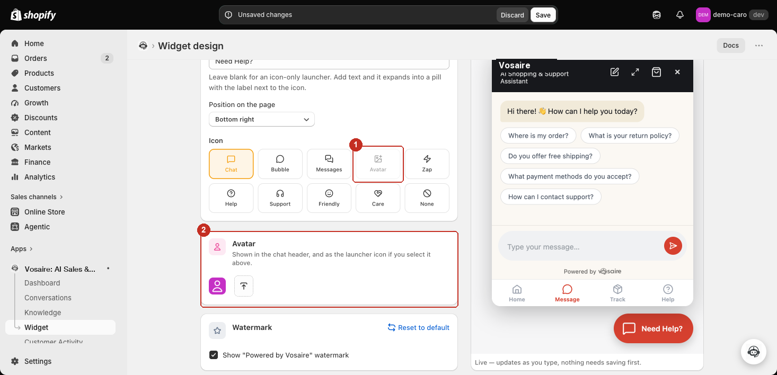Open the notifications bell
Screen dimensions: 777x375
click(680, 15)
